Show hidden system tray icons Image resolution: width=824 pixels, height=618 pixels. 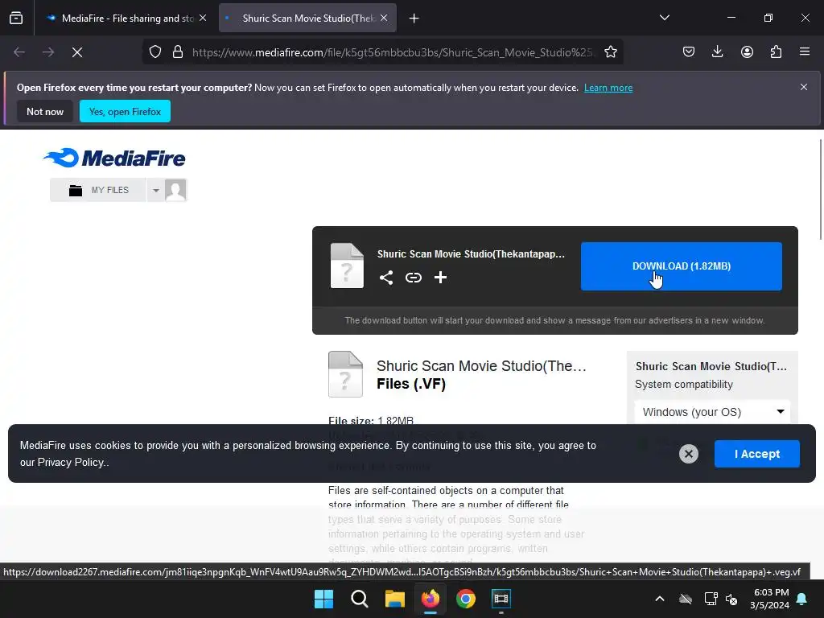[660, 599]
